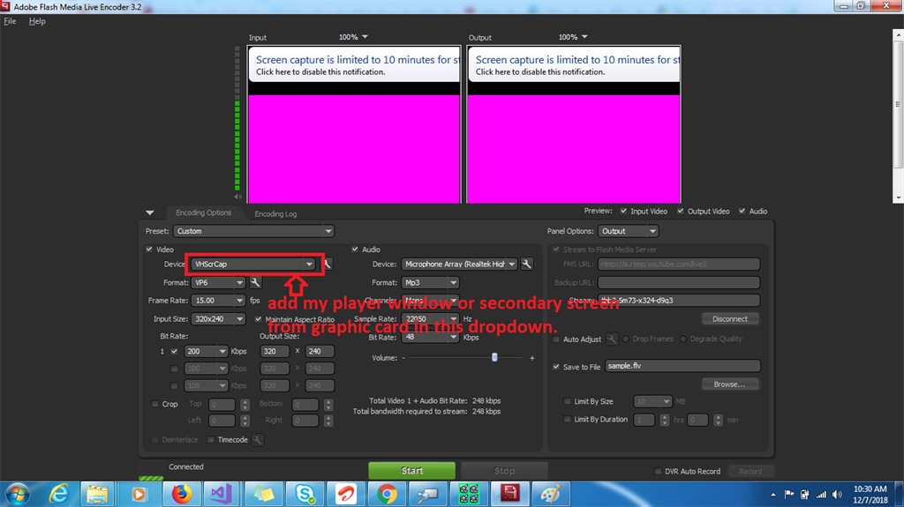The width and height of the screenshot is (904, 507).
Task: Toggle Maintain Aspect Ratio checkbox
Action: pos(259,318)
